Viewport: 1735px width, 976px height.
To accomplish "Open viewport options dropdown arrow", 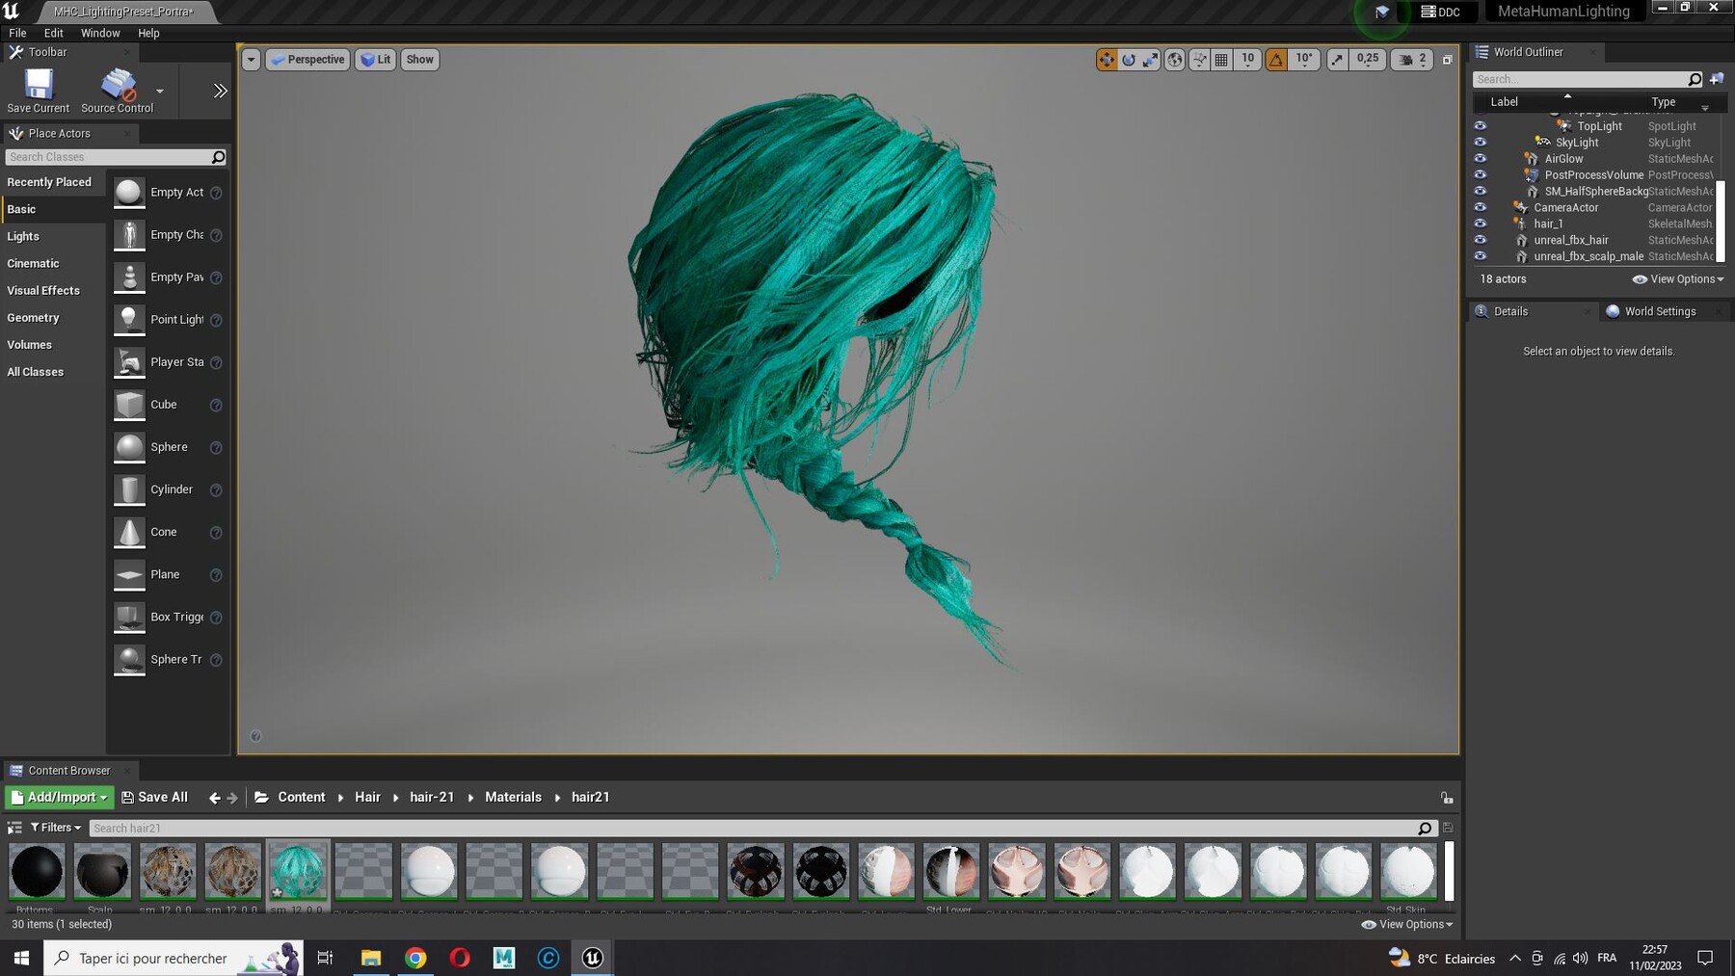I will (x=251, y=60).
